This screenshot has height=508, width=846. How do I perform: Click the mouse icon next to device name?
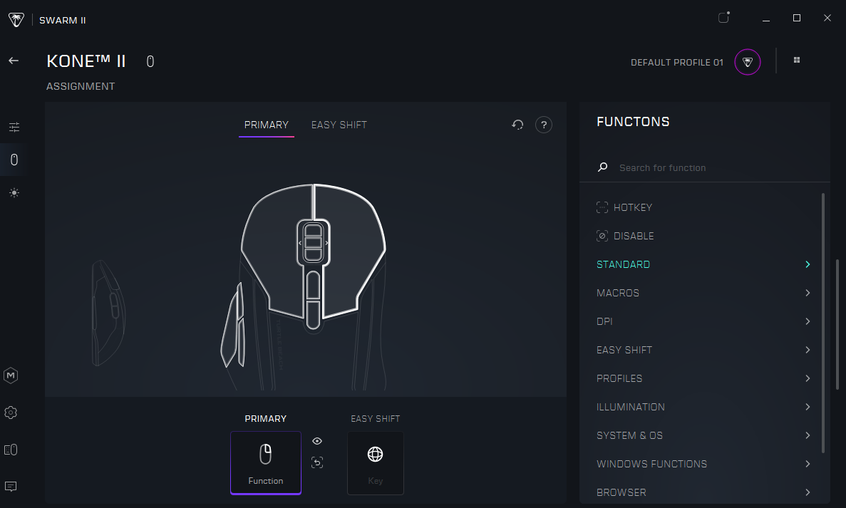(x=150, y=61)
